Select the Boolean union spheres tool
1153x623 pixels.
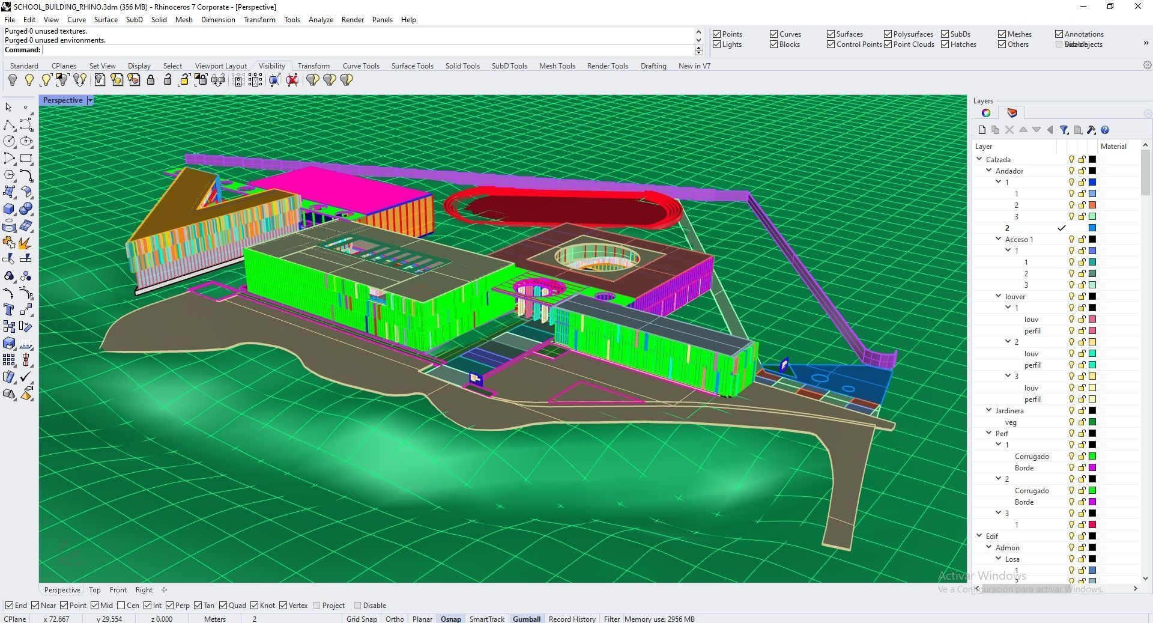[26, 209]
